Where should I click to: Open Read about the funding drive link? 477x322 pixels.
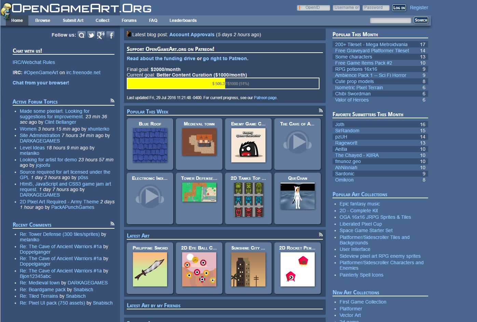click(x=161, y=58)
